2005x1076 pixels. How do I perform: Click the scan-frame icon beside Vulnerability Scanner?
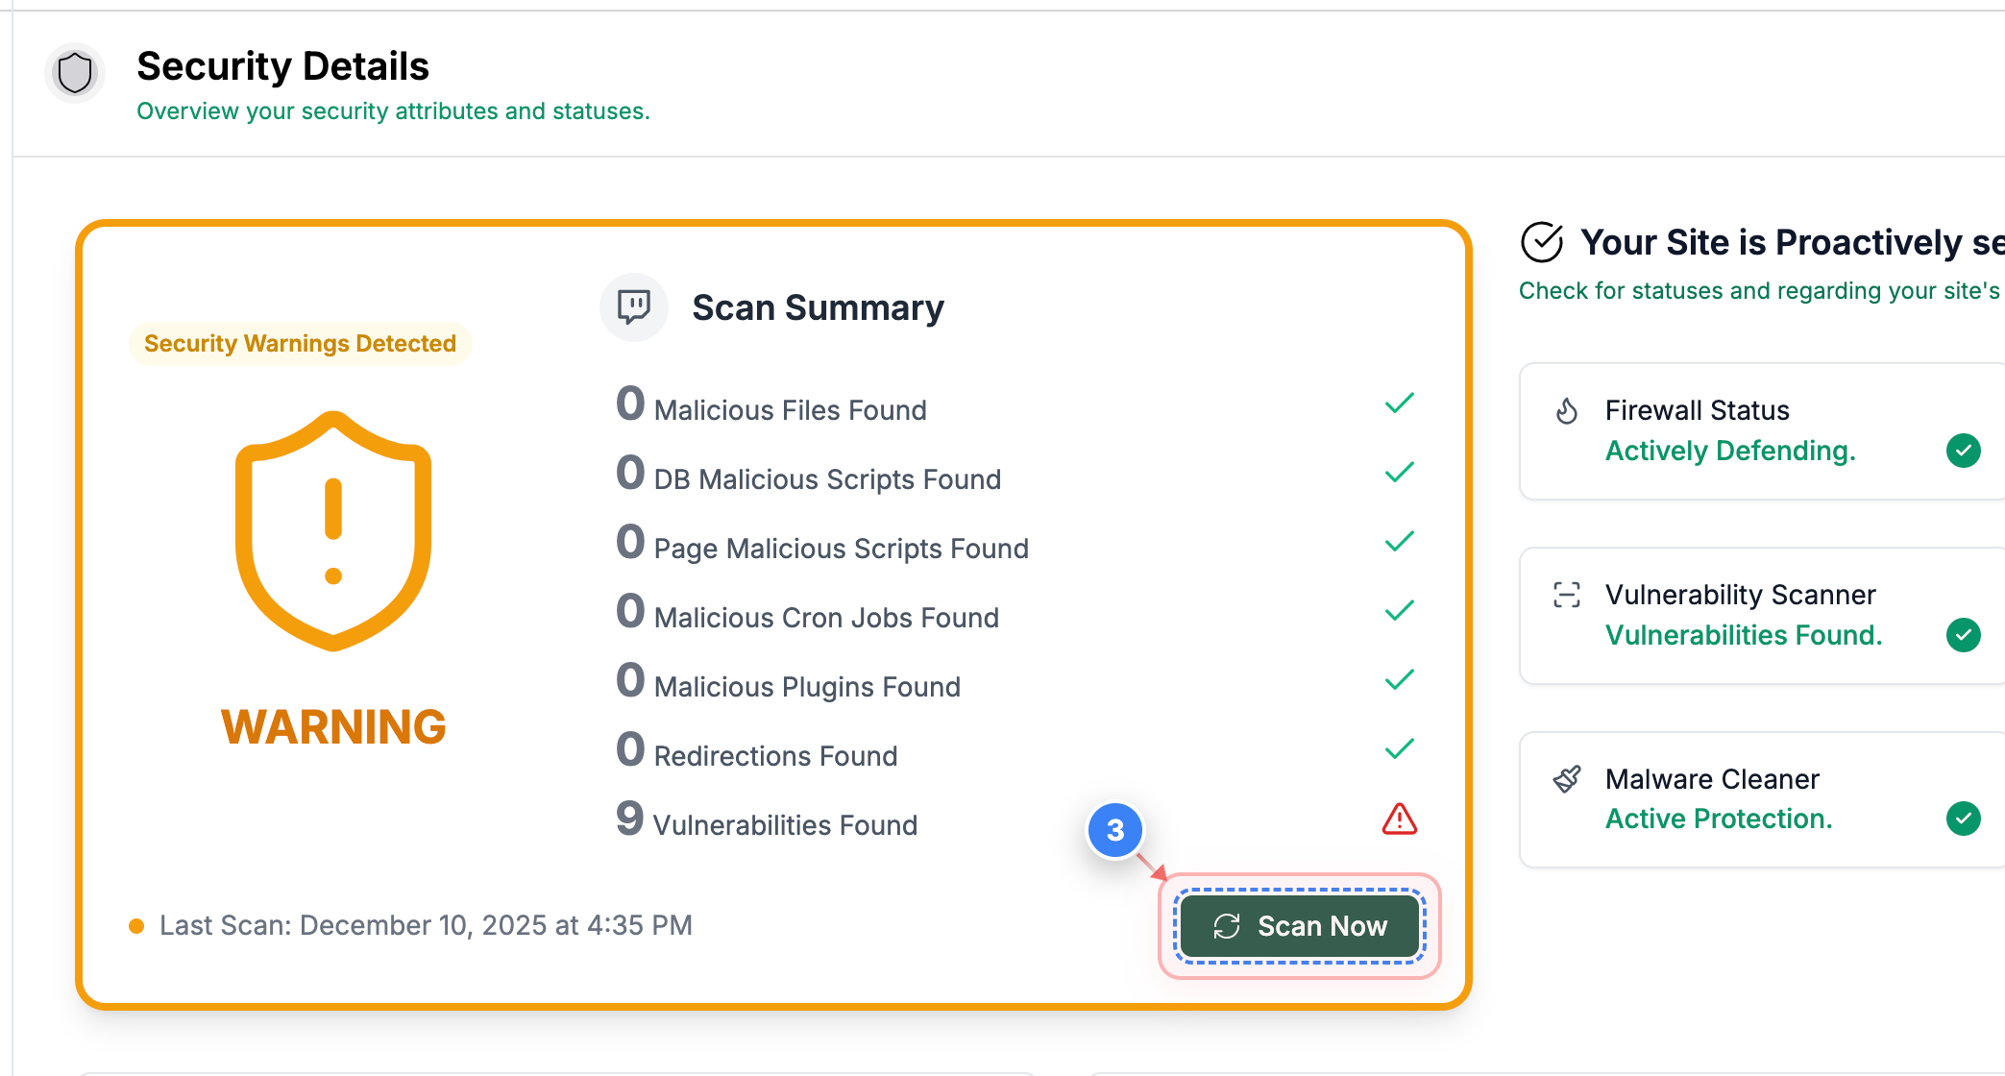(1567, 595)
